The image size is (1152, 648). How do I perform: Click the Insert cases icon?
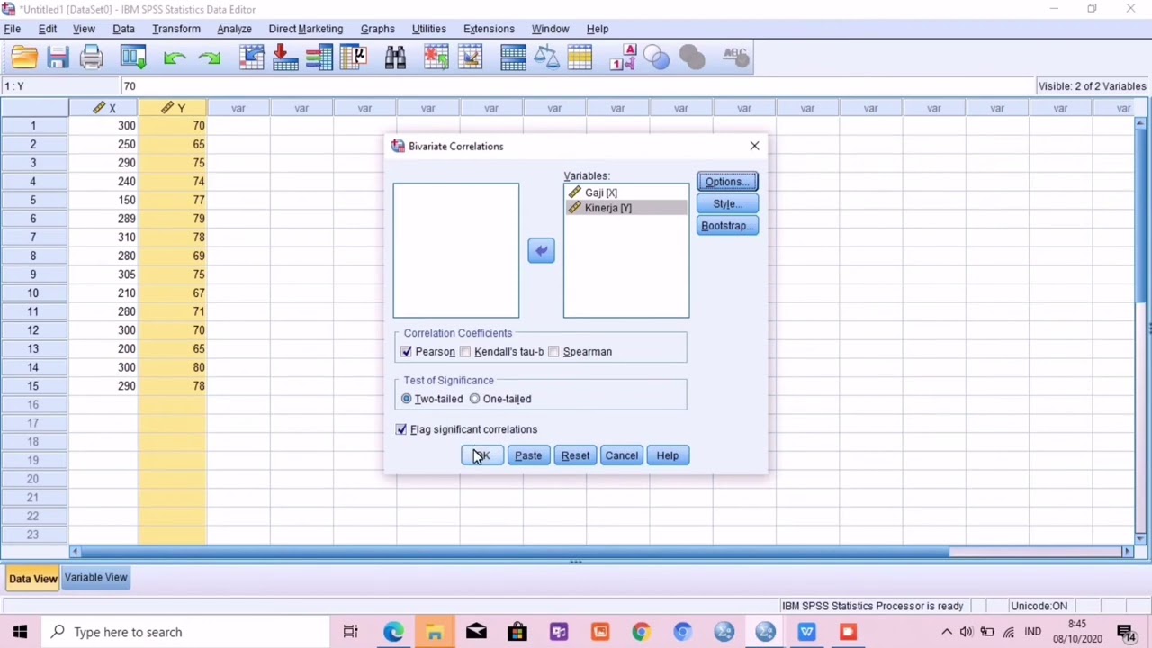coord(436,58)
